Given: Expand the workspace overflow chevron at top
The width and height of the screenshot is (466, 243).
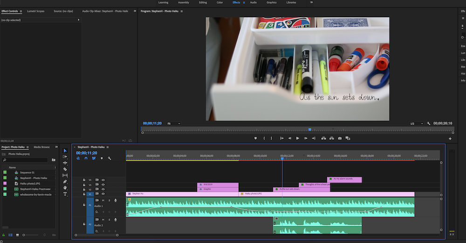Looking at the screenshot, I should [311, 2].
